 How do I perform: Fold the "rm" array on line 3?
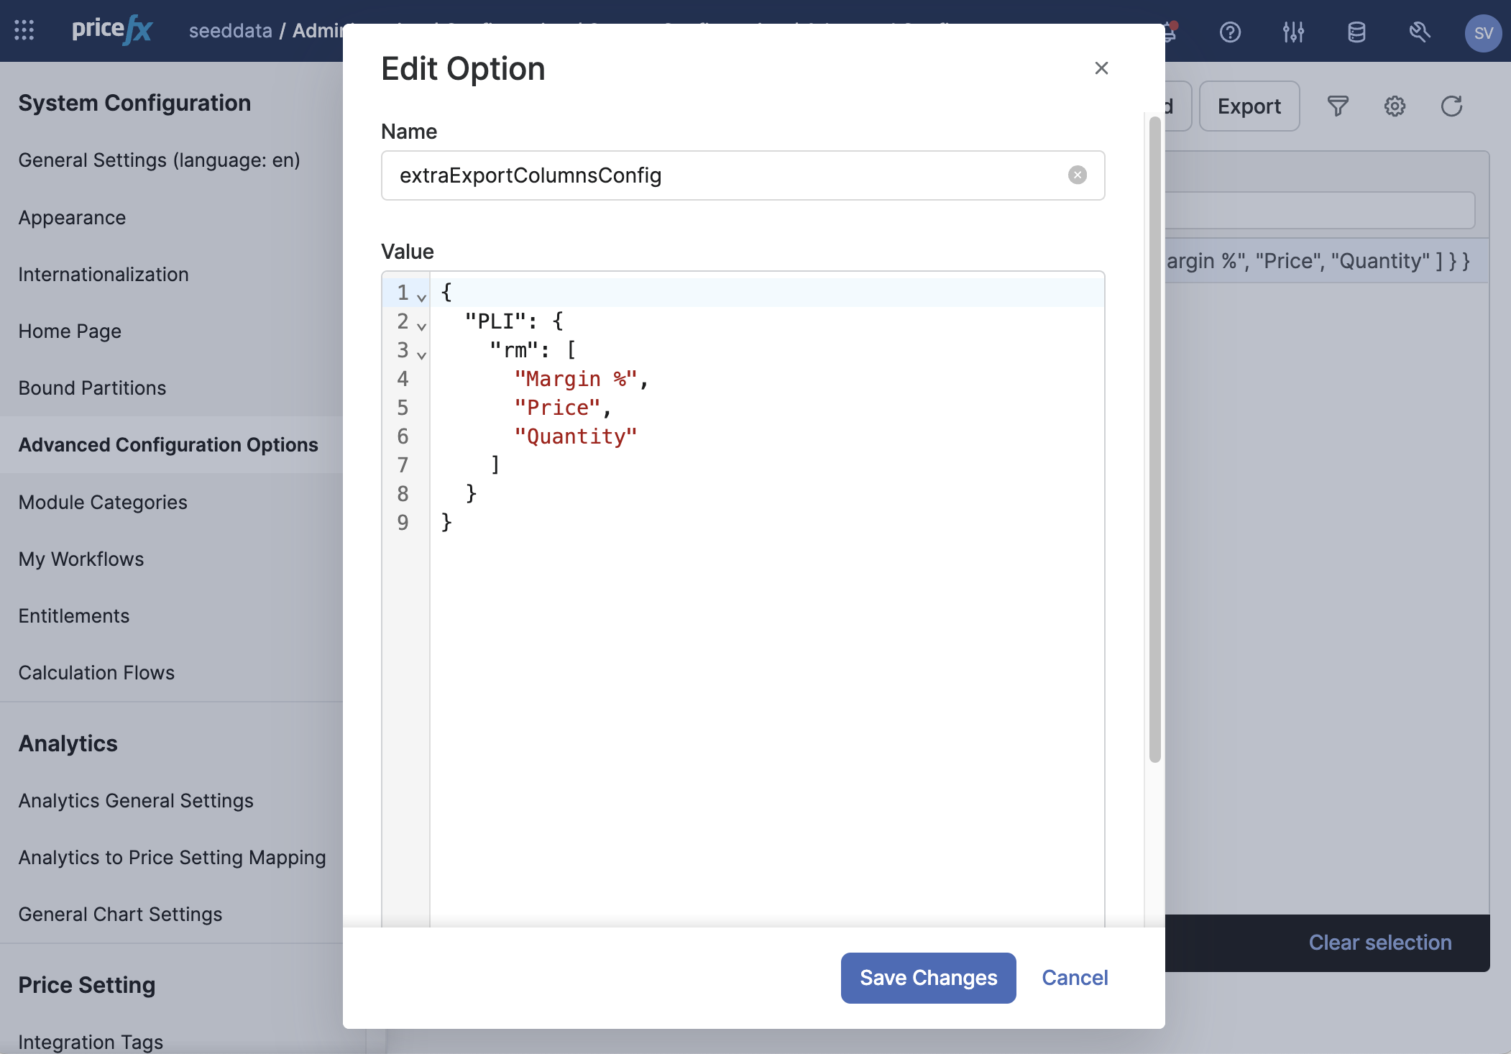422,354
